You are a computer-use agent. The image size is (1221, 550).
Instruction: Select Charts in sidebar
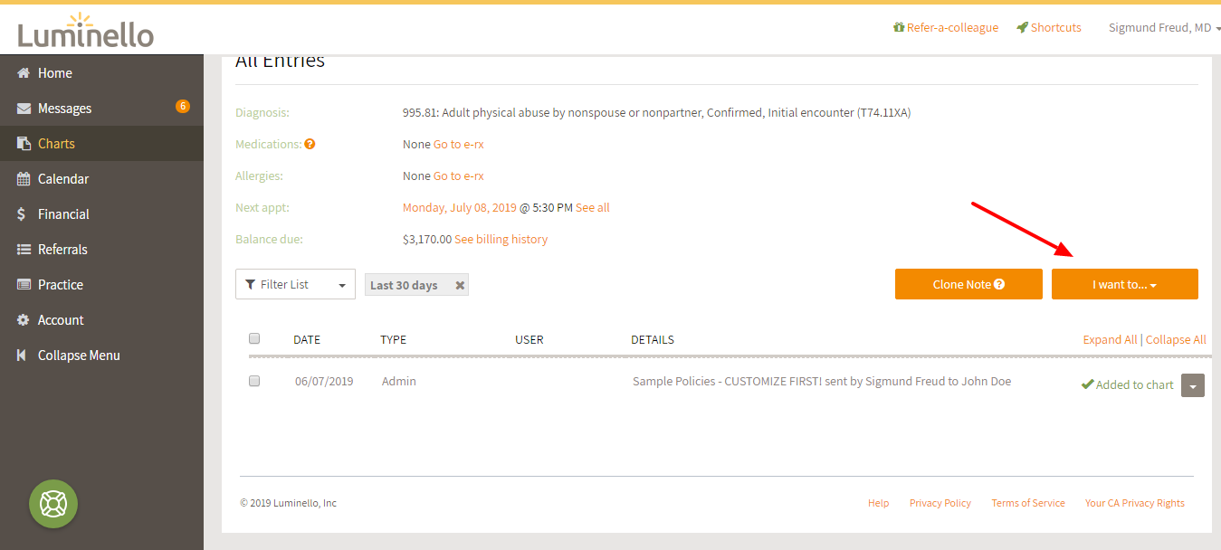(101, 144)
